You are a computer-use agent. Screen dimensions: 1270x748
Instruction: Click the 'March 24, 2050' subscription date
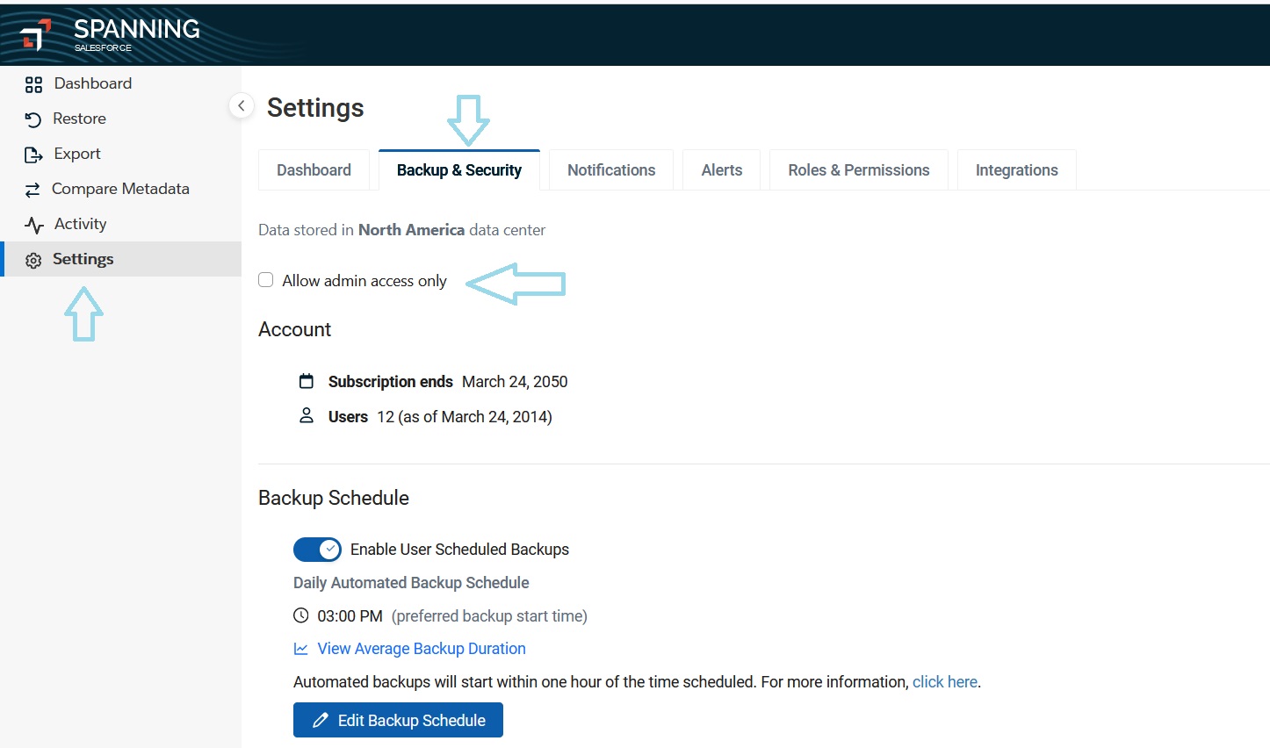(x=515, y=382)
